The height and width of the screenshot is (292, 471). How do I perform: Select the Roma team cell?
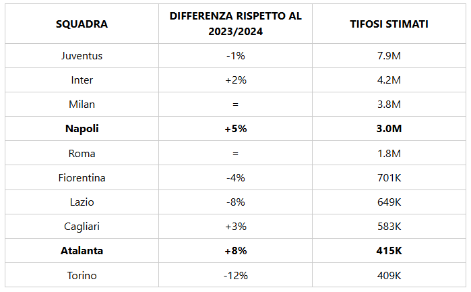[x=82, y=153]
